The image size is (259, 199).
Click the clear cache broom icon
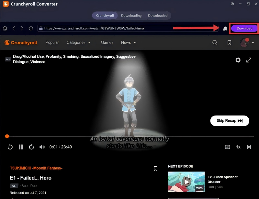tap(225, 28)
